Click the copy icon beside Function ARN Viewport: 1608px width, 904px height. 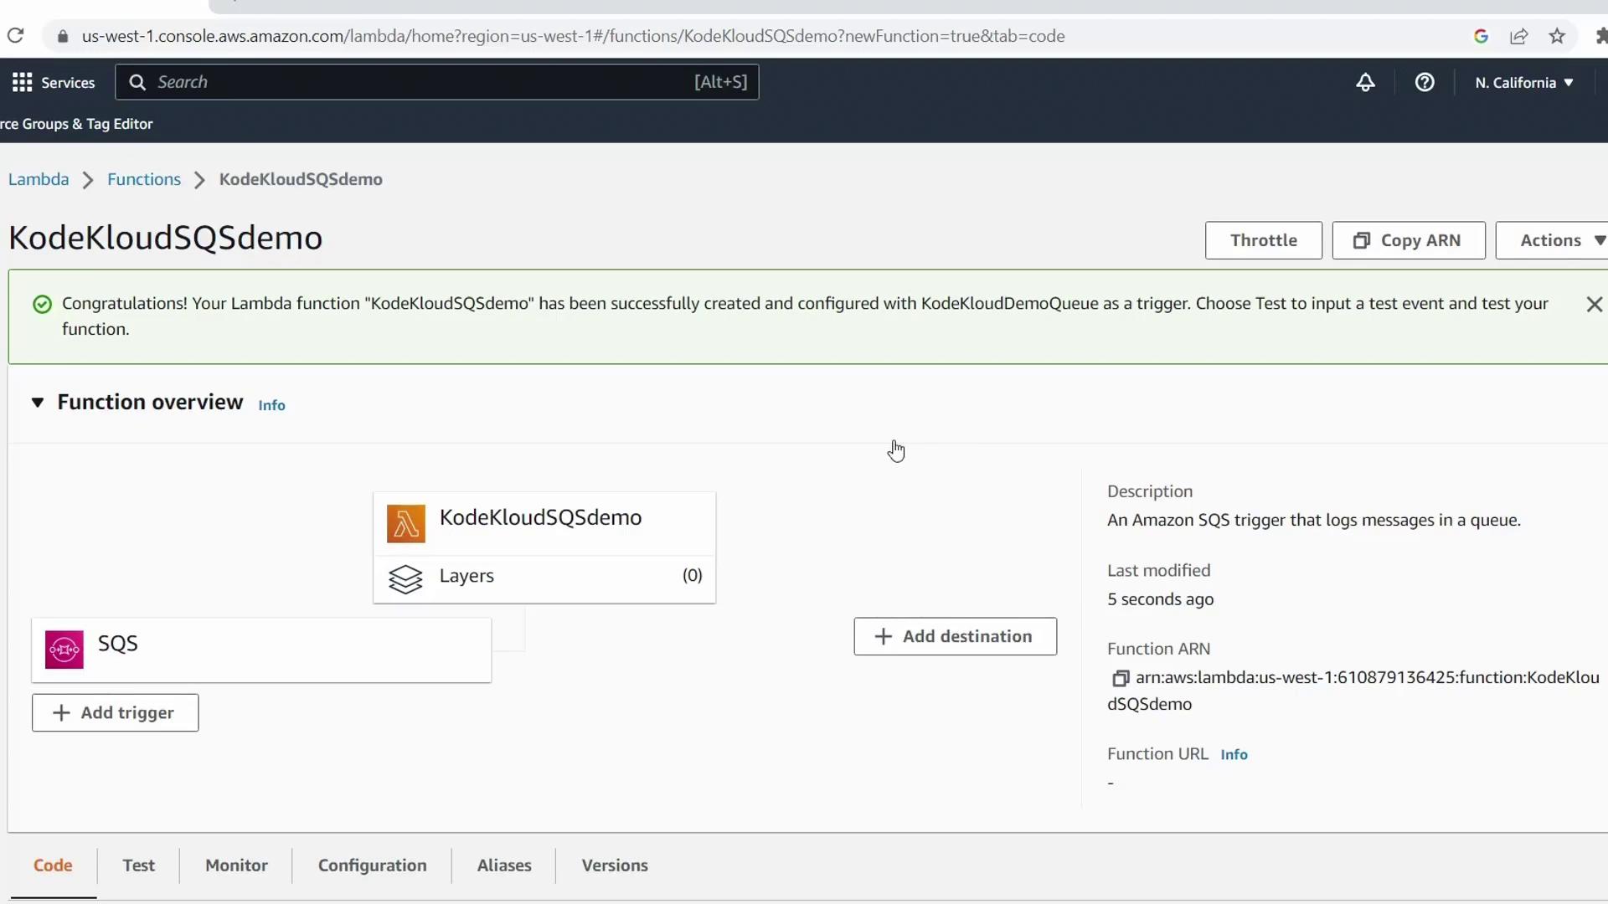click(1120, 678)
